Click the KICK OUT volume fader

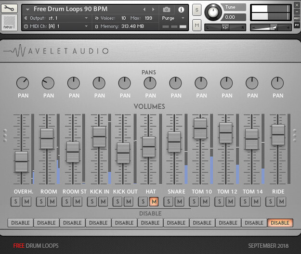[x=123, y=153]
